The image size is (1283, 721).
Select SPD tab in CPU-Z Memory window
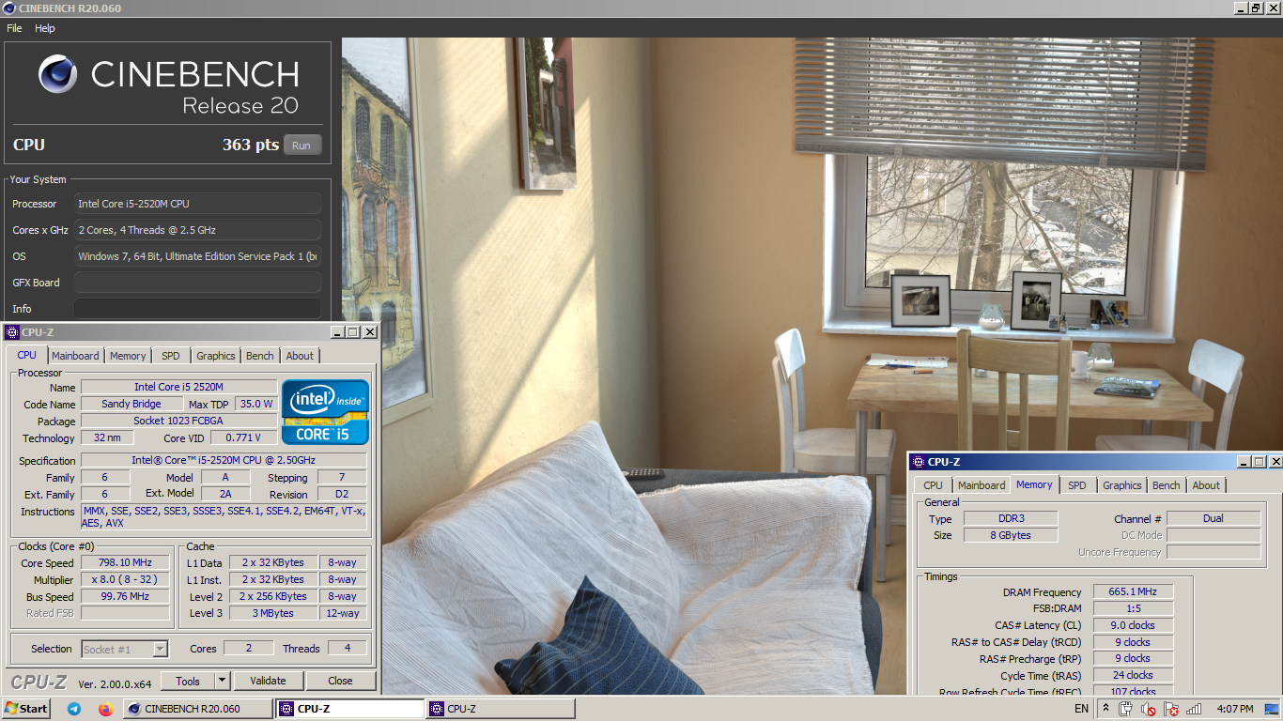(x=1077, y=485)
